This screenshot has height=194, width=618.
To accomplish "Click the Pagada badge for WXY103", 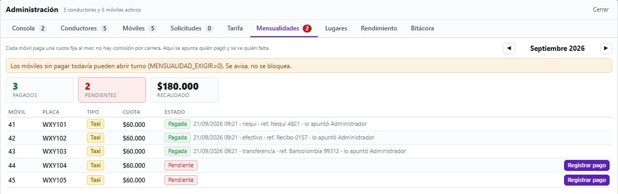I will (x=178, y=152).
